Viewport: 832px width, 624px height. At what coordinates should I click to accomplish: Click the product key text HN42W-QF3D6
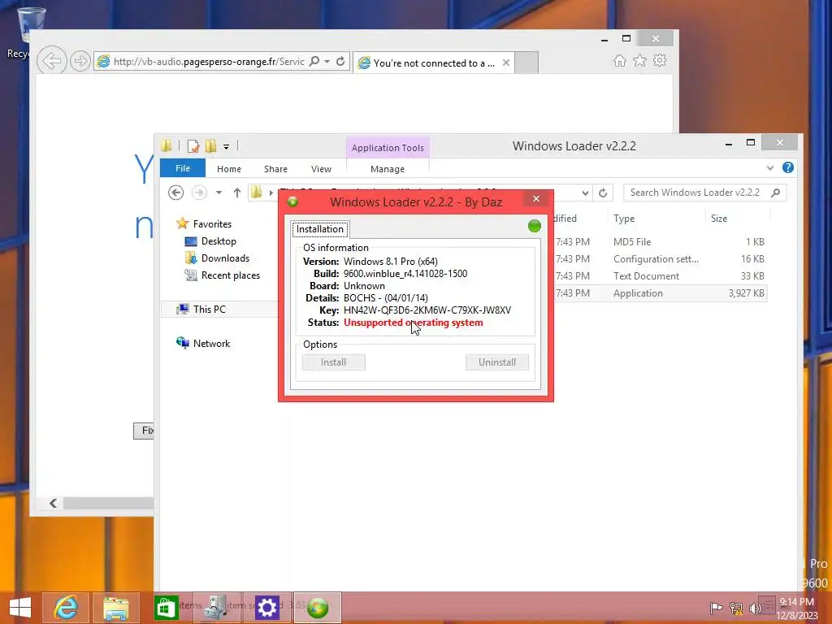[427, 310]
